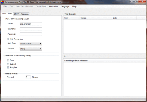Open the Test menu

(11, 6)
